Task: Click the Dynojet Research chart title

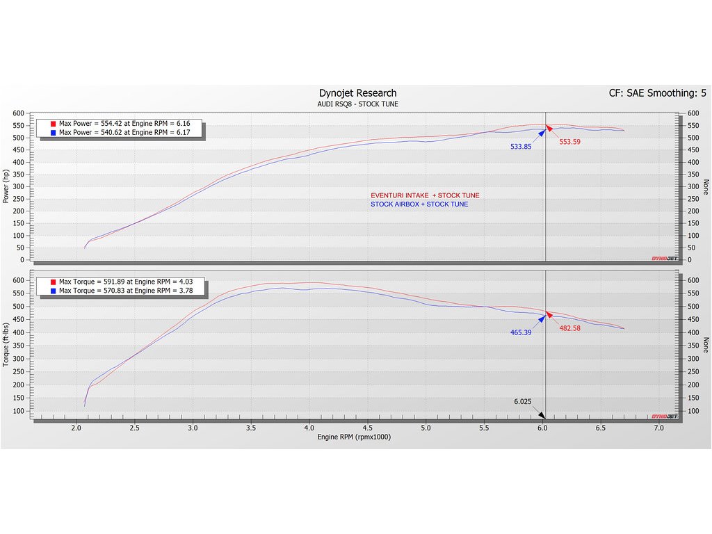Action: (357, 93)
